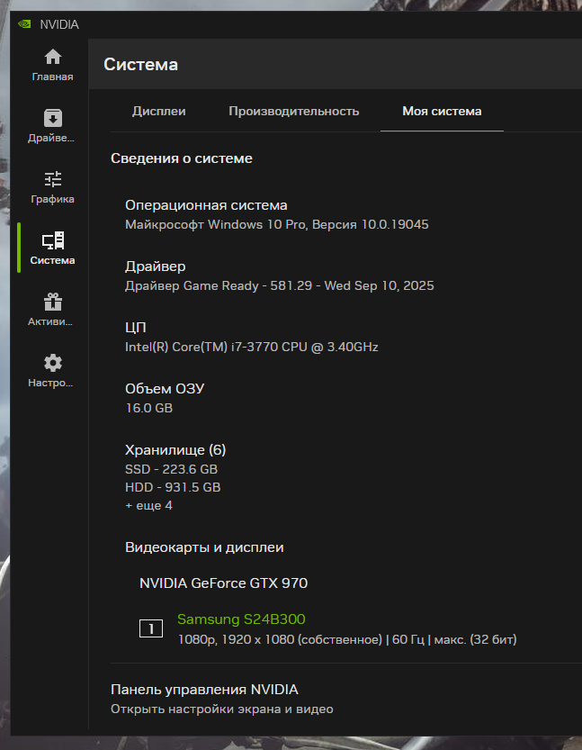Open the Главная home icon in sidebar
Image resolution: width=582 pixels, height=750 pixels.
tap(52, 58)
